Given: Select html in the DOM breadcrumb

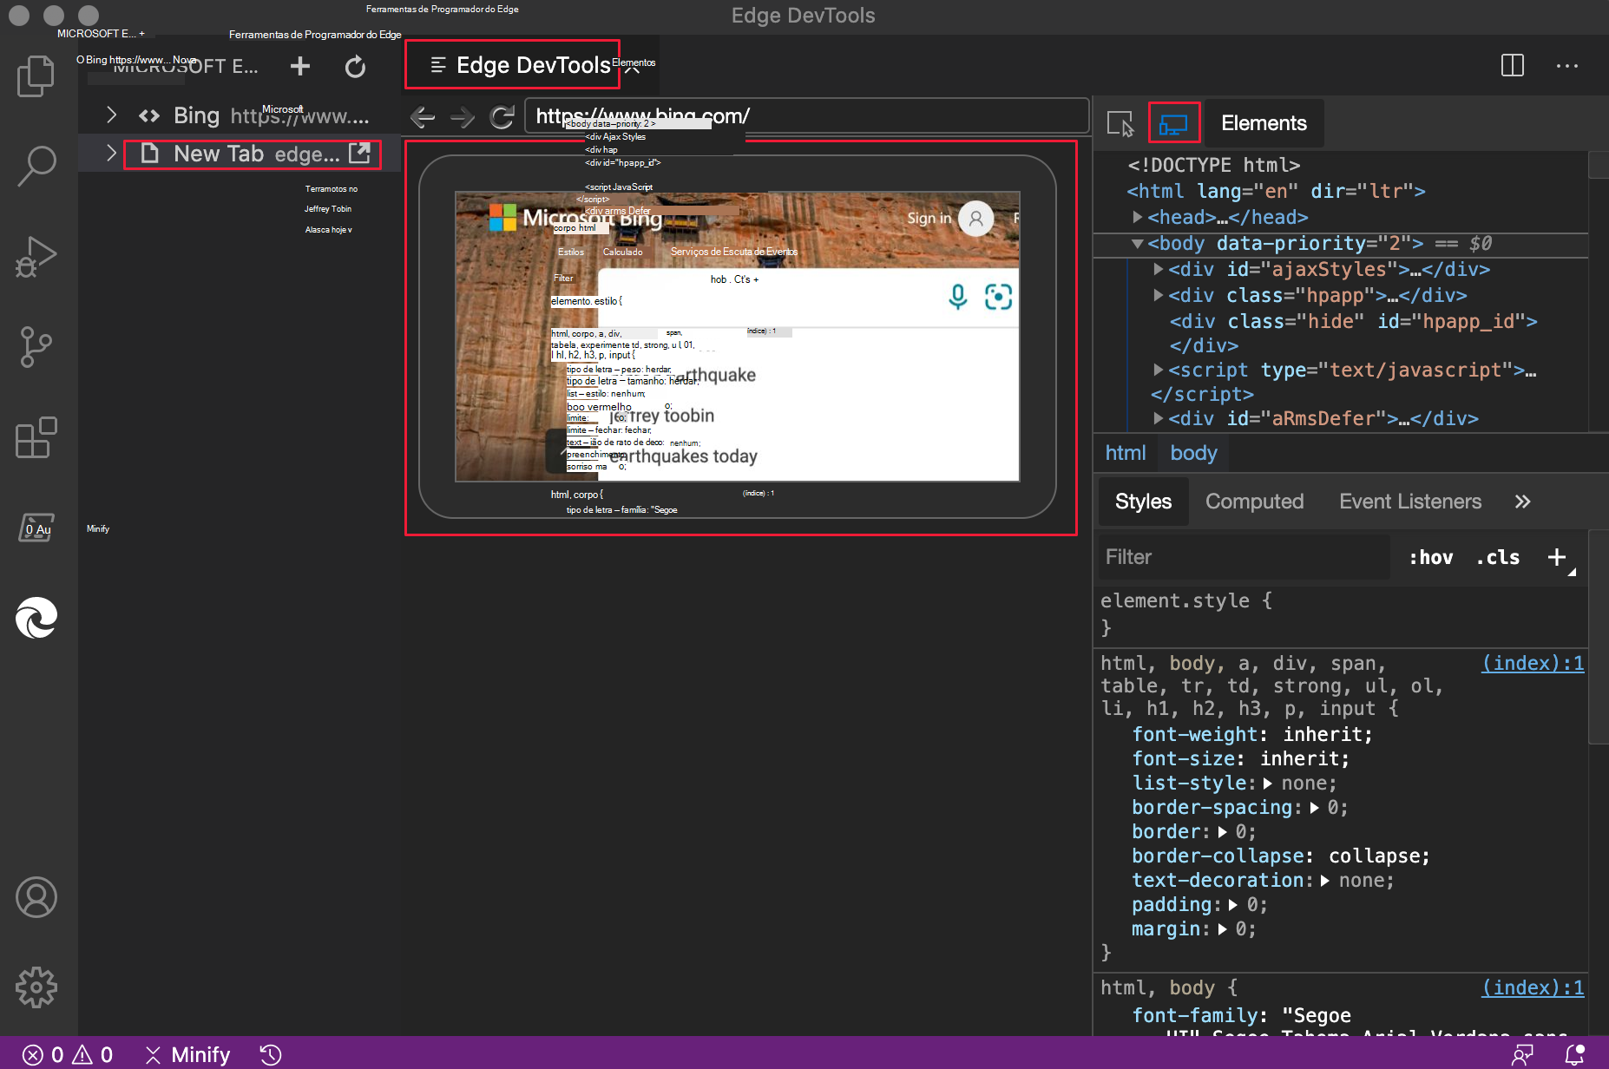Looking at the screenshot, I should [x=1126, y=453].
